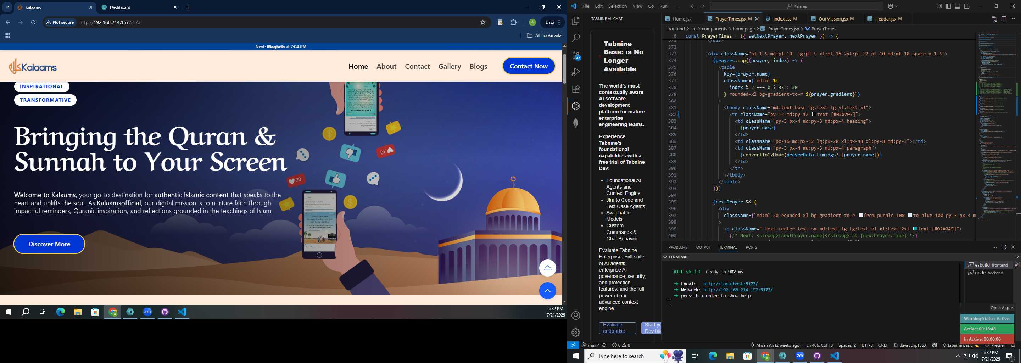Open the Chrome profile avatar

tap(532, 23)
